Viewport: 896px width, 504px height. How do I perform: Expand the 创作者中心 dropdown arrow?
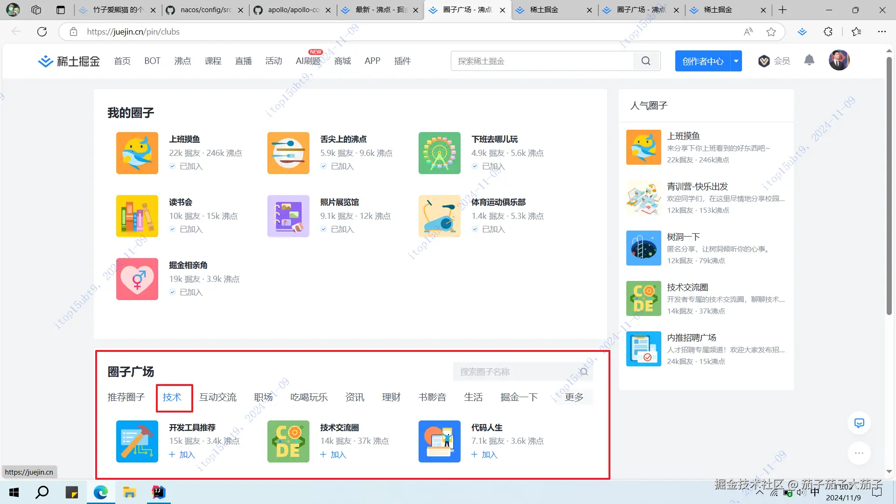(736, 61)
